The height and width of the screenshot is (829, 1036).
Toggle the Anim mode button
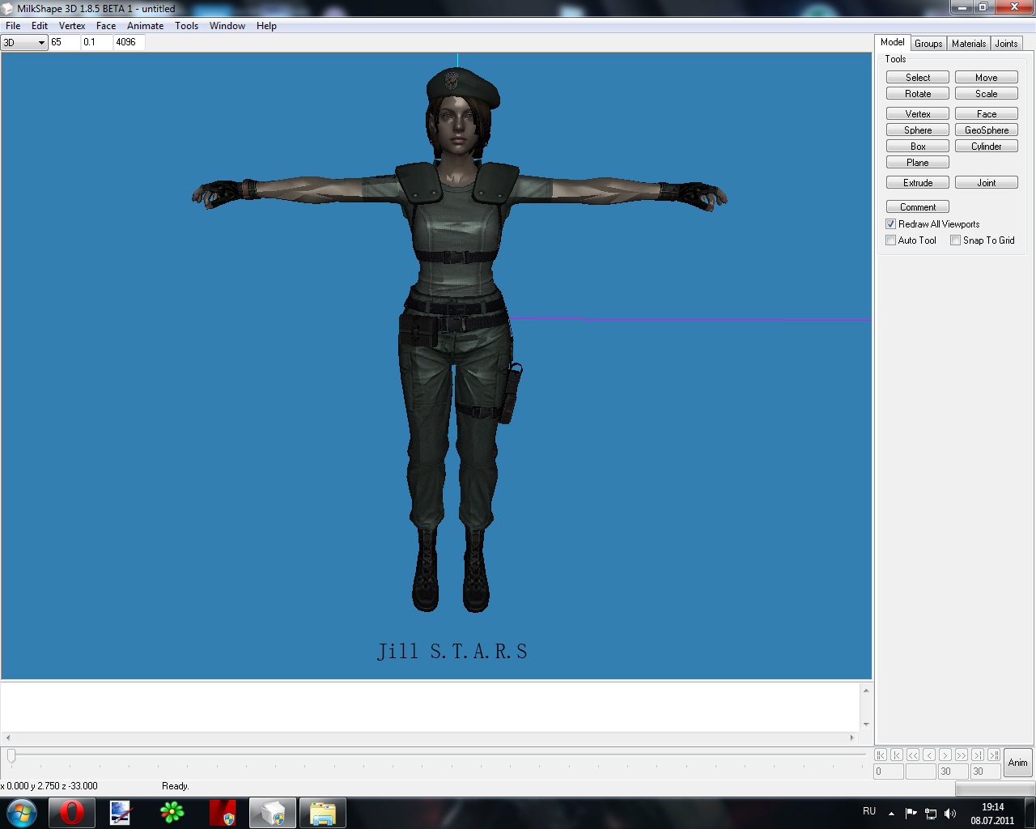point(1017,763)
